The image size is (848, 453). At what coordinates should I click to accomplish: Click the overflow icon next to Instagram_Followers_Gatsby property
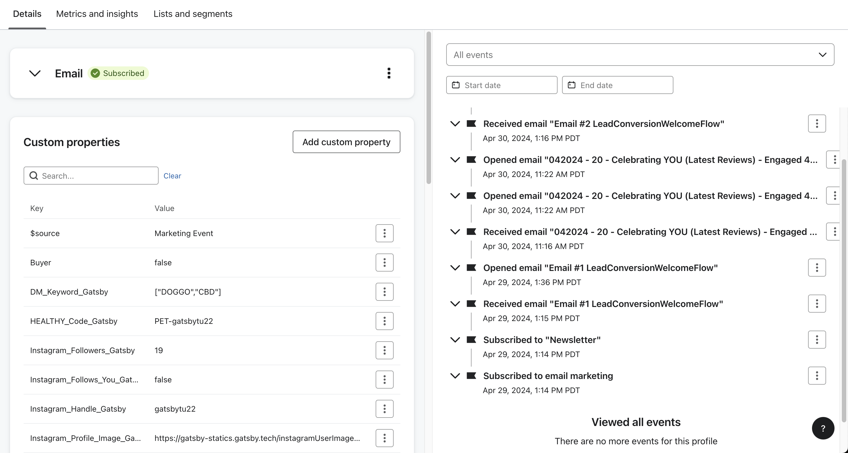pos(384,350)
